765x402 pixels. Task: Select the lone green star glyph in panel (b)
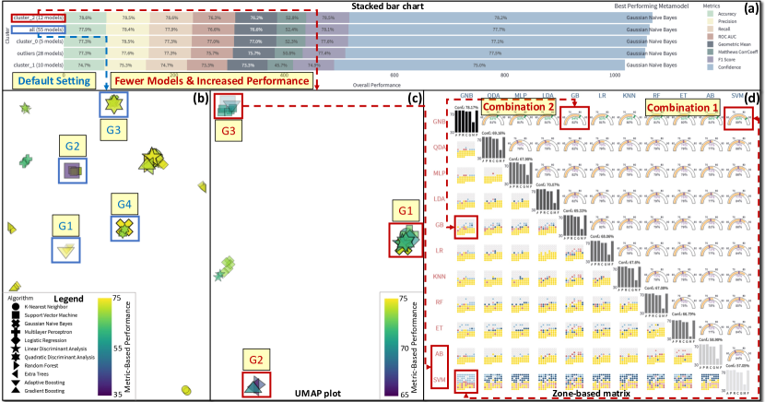(26, 108)
